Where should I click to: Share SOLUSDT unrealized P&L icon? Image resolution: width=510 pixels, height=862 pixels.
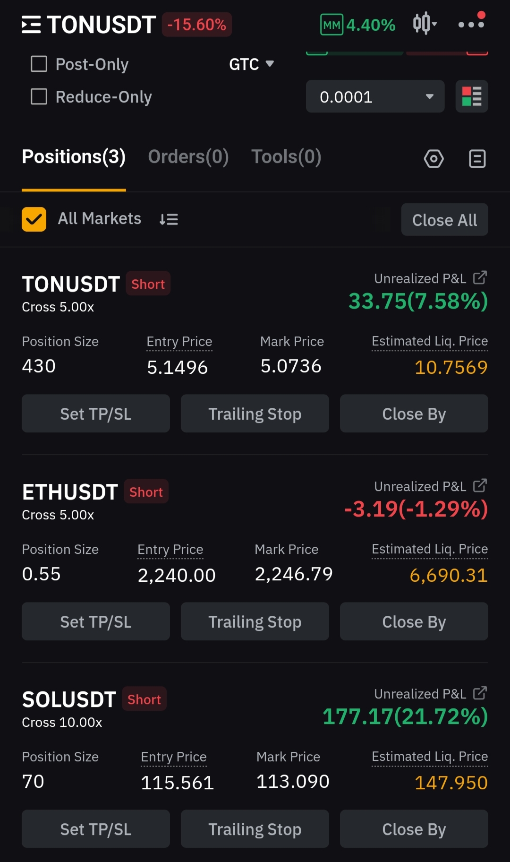480,693
